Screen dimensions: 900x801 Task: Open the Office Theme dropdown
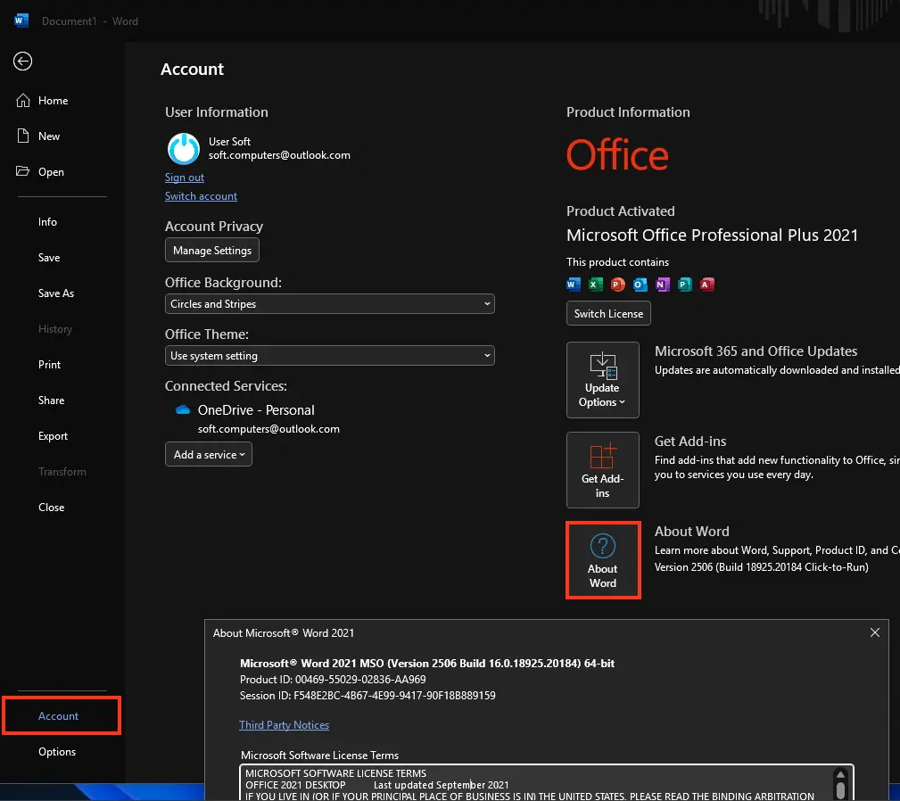pyautogui.click(x=330, y=356)
